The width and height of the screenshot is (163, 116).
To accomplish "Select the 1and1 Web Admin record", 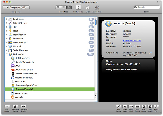I will click(x=50, y=62).
